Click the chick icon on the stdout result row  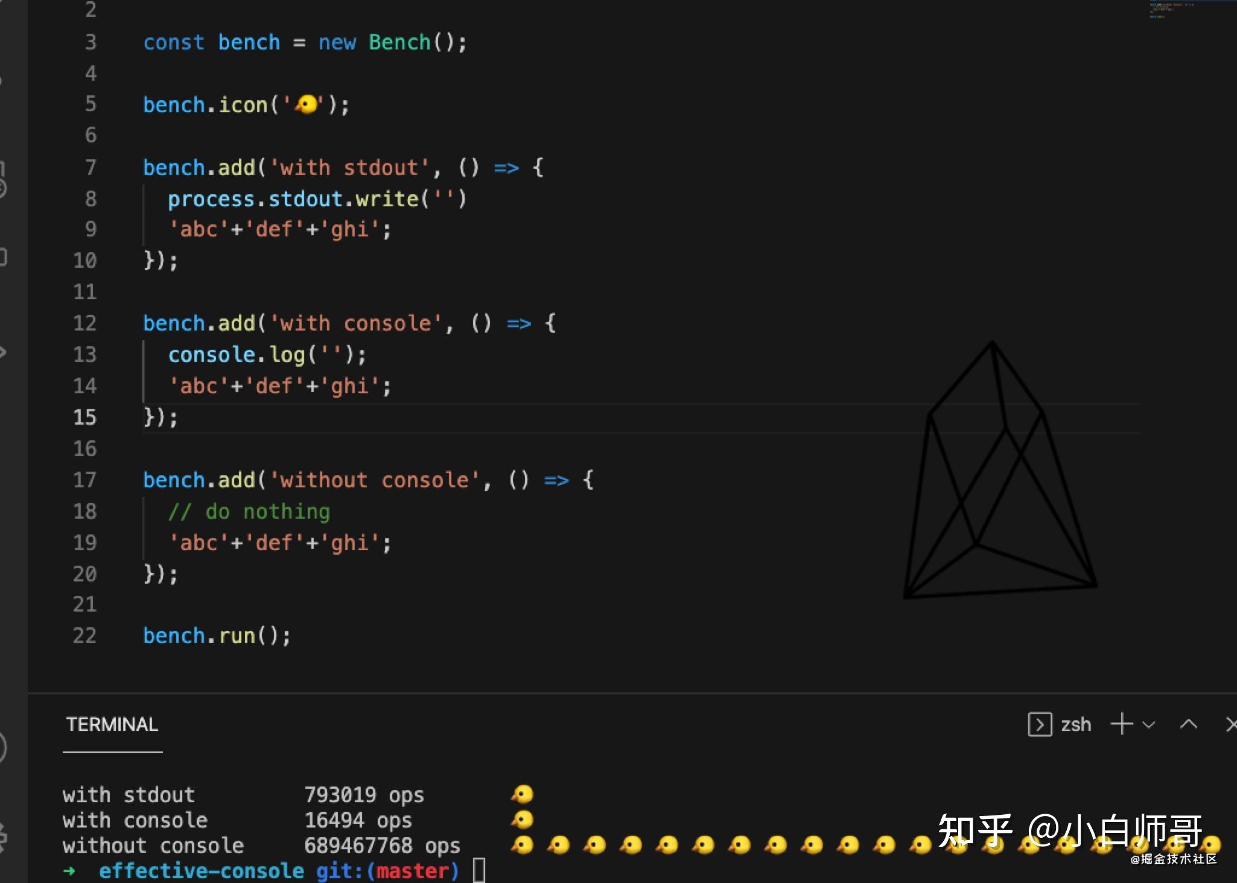(x=523, y=794)
